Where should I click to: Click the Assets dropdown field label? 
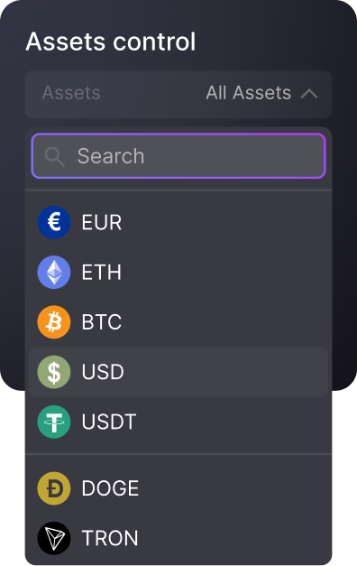click(71, 93)
